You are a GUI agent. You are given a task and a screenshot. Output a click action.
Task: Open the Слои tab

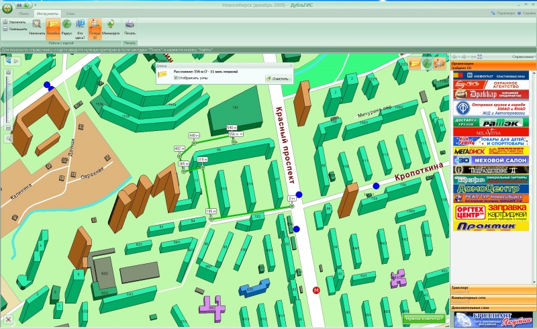(70, 13)
